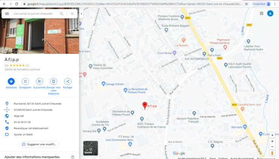Open the afipp.net website link

click(19, 116)
